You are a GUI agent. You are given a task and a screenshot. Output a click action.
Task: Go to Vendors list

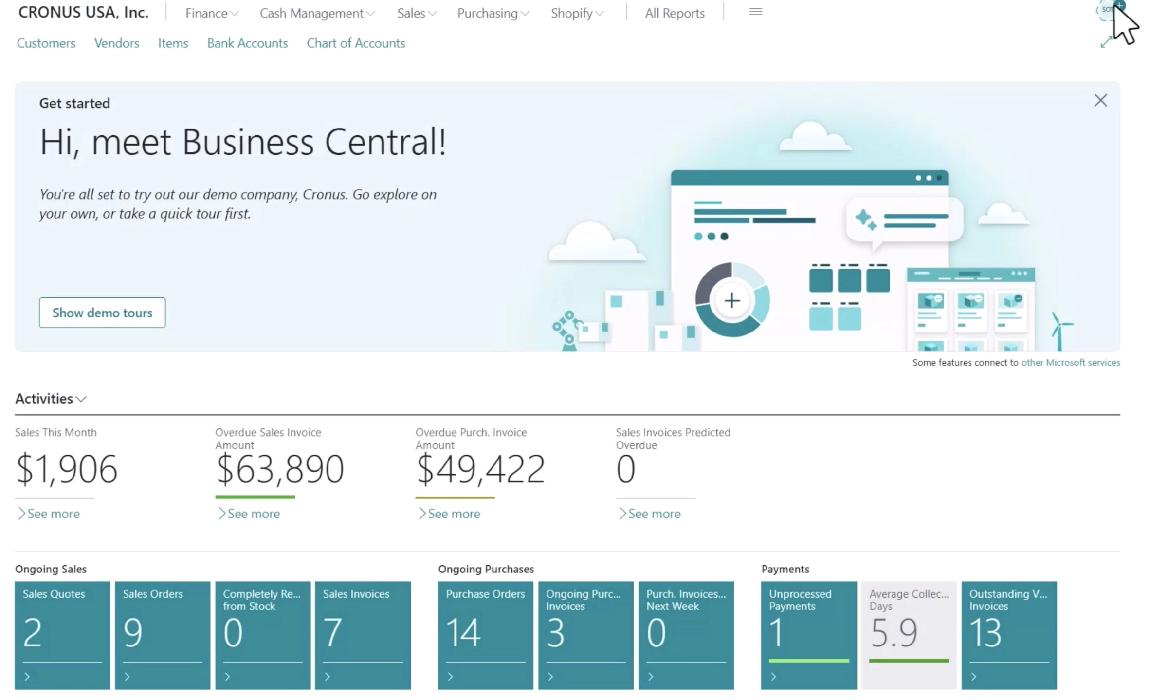coord(117,43)
